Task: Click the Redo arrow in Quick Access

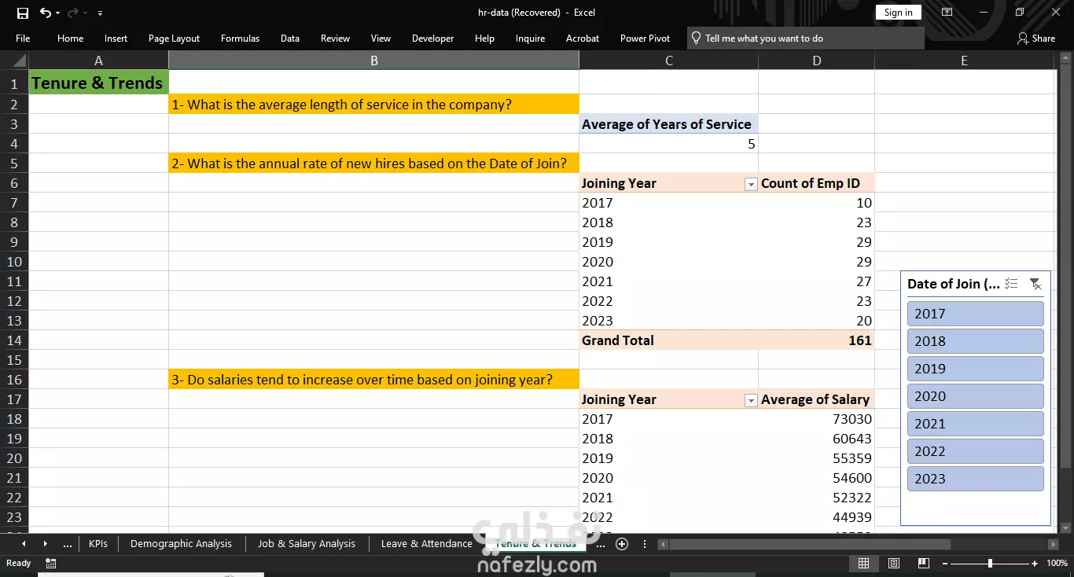Action: tap(72, 13)
